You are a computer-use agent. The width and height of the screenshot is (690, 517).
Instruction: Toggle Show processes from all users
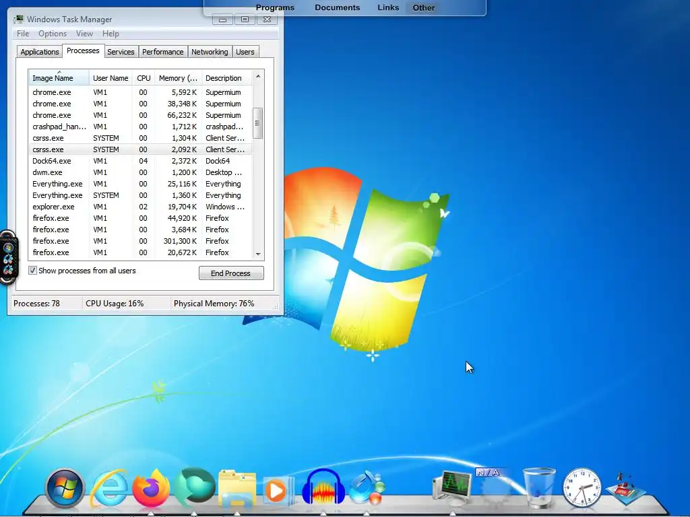[x=32, y=271]
